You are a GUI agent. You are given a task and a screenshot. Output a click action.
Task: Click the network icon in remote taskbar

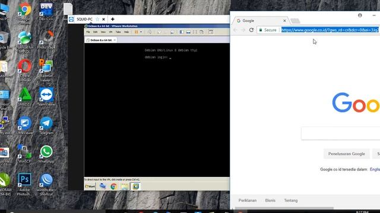pyautogui.click(x=103, y=186)
